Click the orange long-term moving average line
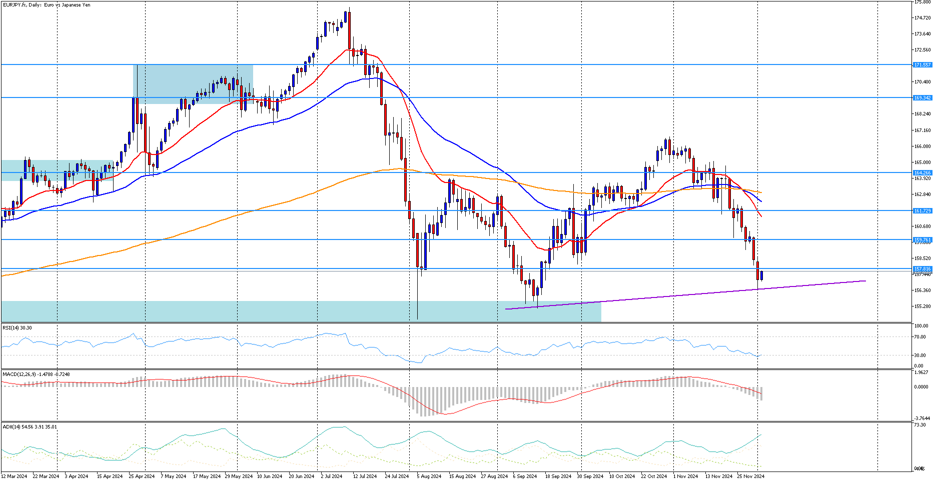938x482 pixels. point(350,180)
